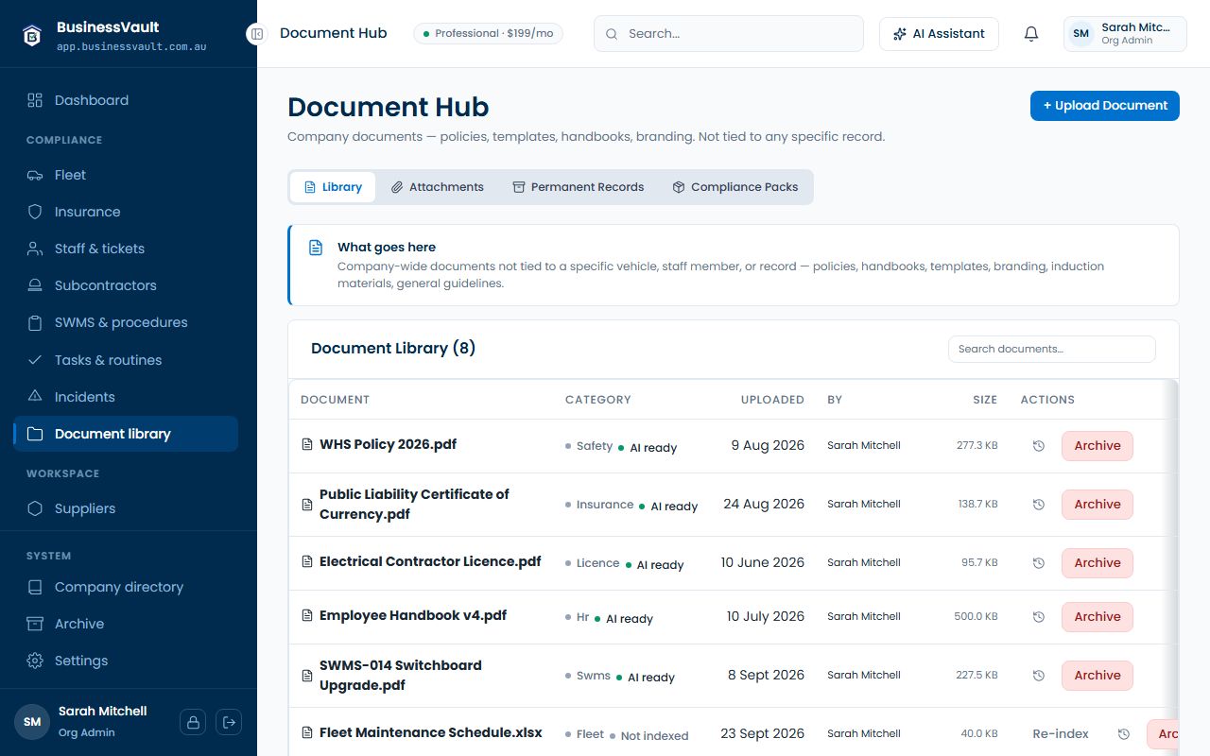View history for Electrical Contractor Licence.pdf

[1038, 563]
